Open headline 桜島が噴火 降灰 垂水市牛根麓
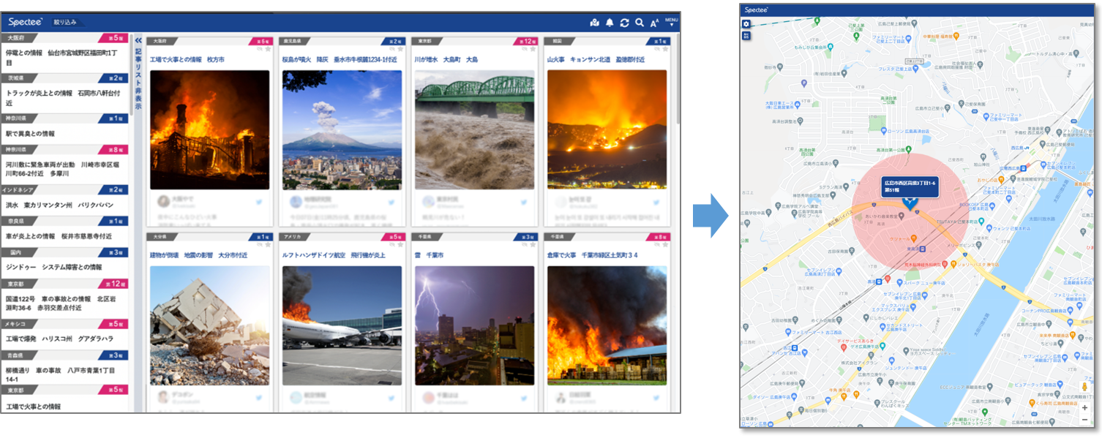This screenshot has width=1102, height=438. (340, 60)
